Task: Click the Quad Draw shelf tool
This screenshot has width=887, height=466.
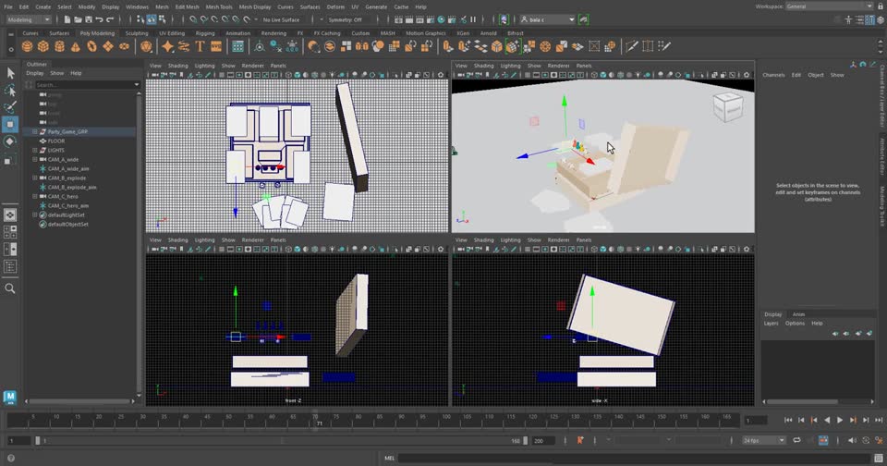Action: [x=664, y=46]
